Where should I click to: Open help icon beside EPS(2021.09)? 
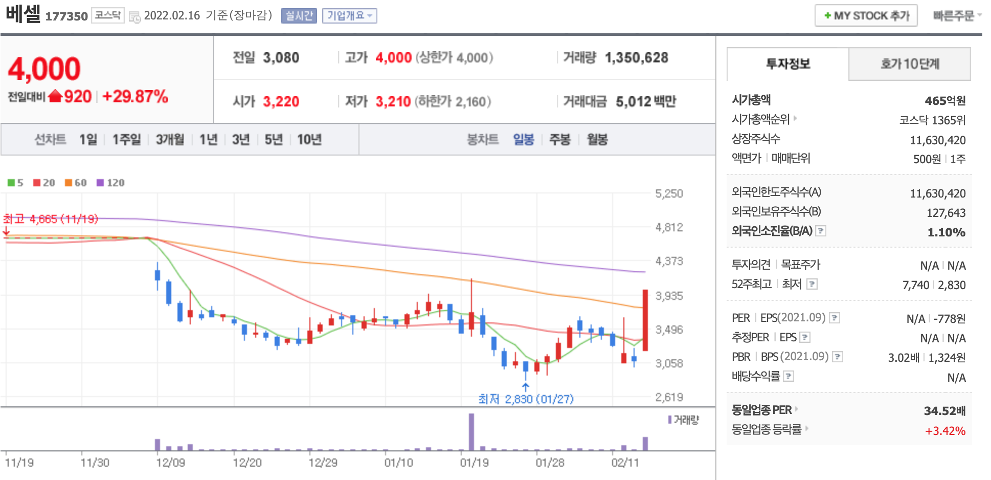tap(835, 318)
